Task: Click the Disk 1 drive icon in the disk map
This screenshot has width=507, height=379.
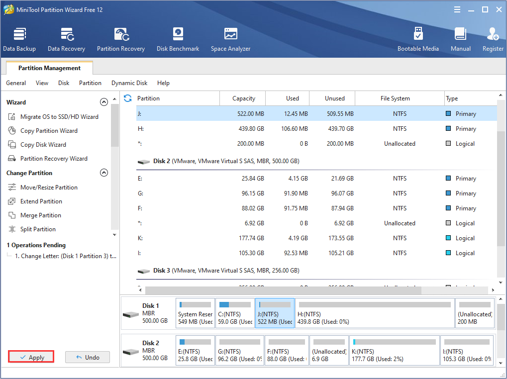Action: coord(131,314)
